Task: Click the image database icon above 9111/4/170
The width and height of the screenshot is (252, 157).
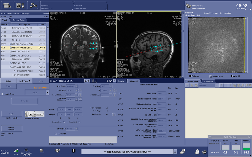Action: click(x=26, y=150)
